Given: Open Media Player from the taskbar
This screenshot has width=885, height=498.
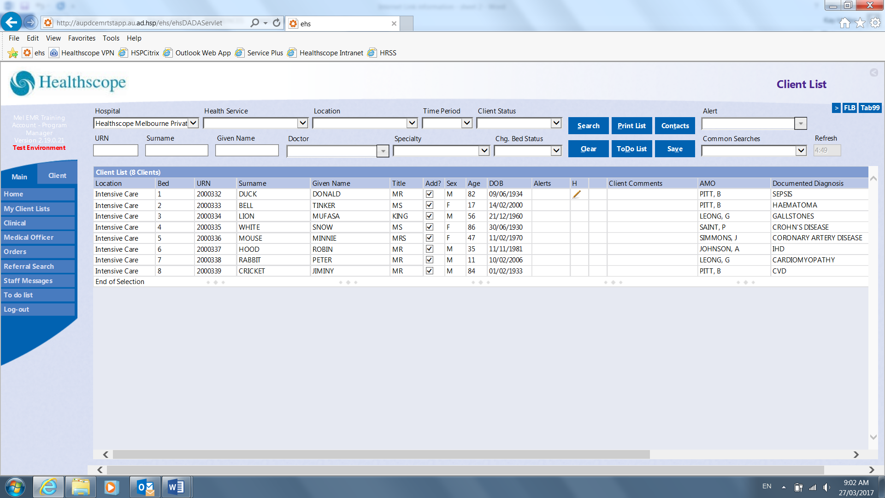Looking at the screenshot, I should [x=111, y=487].
